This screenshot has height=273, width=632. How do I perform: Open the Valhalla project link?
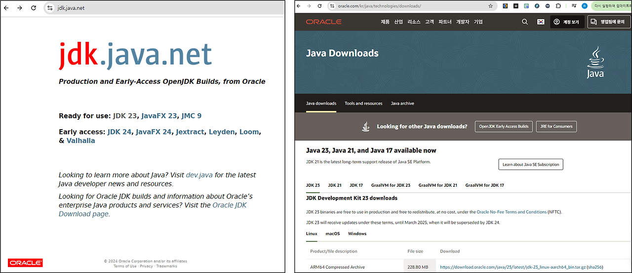tap(80, 140)
